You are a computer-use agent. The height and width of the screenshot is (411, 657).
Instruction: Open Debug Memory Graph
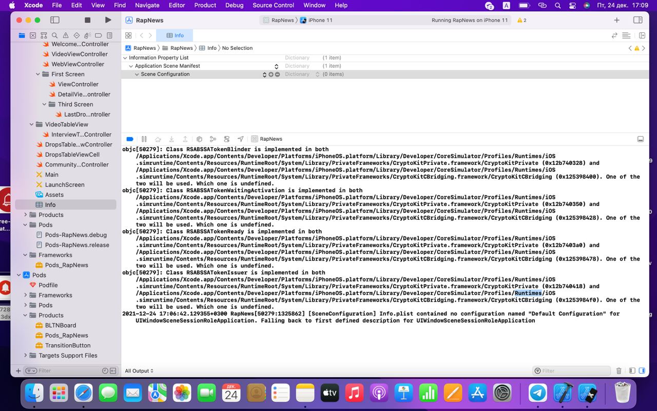(213, 139)
